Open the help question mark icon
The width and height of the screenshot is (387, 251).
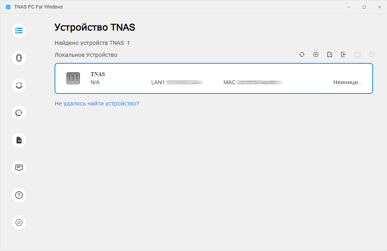pyautogui.click(x=19, y=195)
